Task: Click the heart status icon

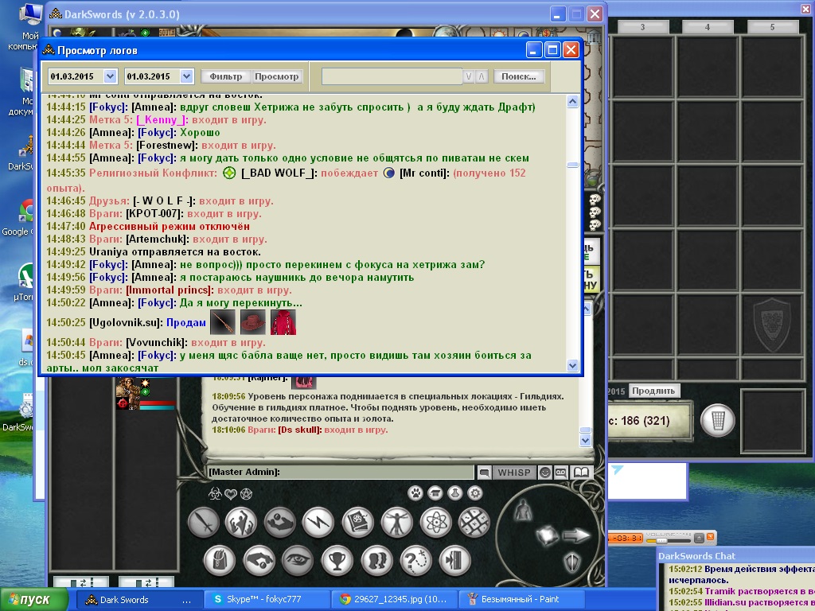Action: coord(230,493)
